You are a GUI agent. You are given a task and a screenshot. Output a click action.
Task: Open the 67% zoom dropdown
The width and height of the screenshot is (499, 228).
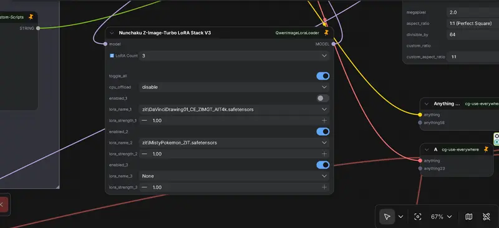pos(442,217)
